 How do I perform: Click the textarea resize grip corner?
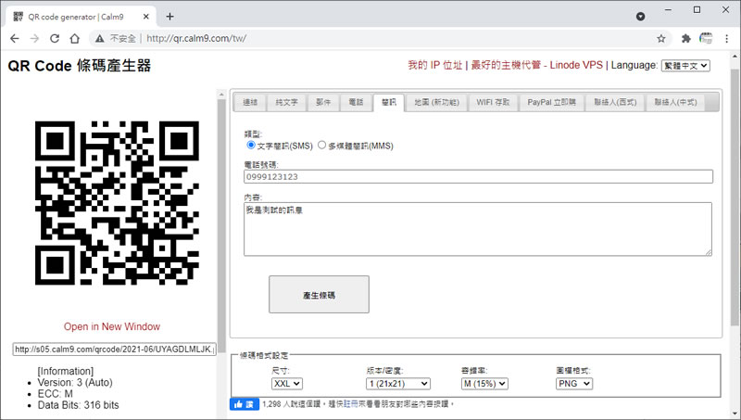point(709,252)
